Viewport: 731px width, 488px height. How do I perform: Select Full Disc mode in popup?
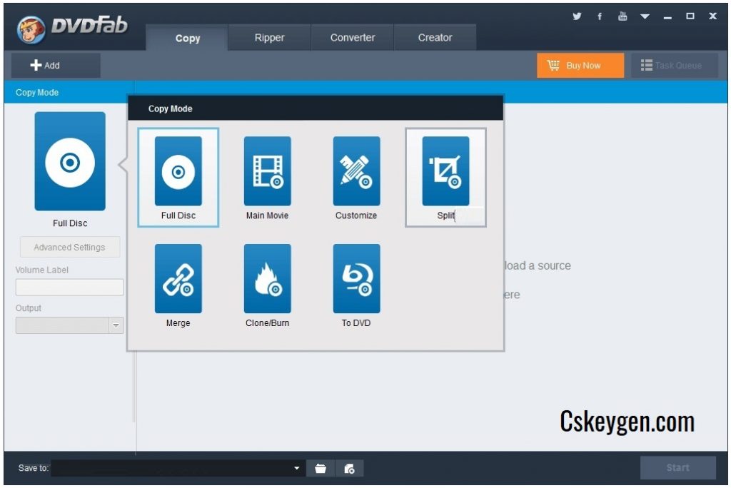coord(178,178)
